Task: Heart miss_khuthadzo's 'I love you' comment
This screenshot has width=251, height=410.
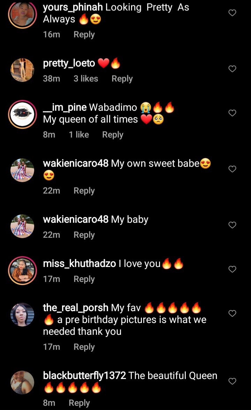Action: coord(233,269)
